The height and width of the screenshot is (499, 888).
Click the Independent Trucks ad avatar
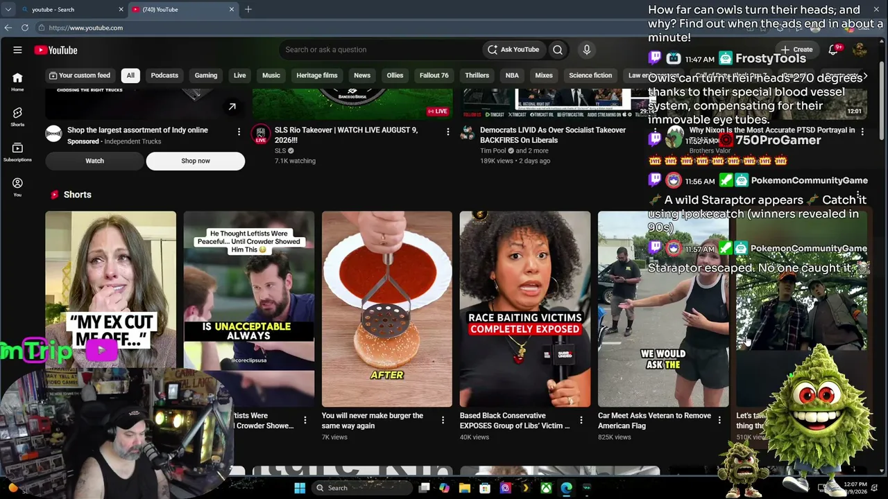click(x=53, y=134)
